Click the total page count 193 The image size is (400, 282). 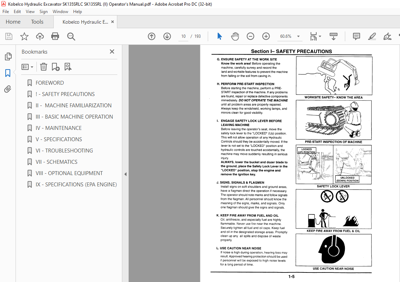[198, 36]
